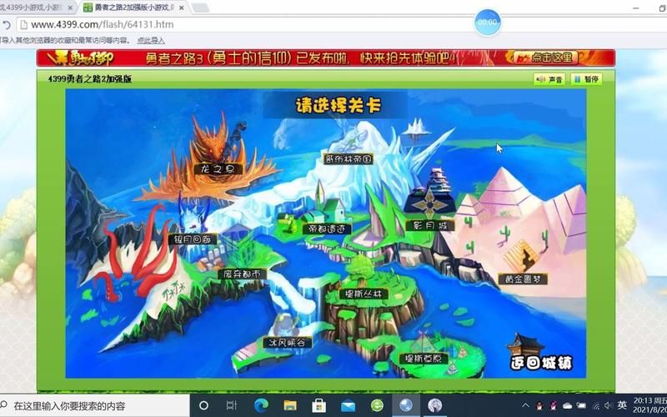
Task: Select the 勇者之路2加强版 browser tab
Action: [x=134, y=8]
